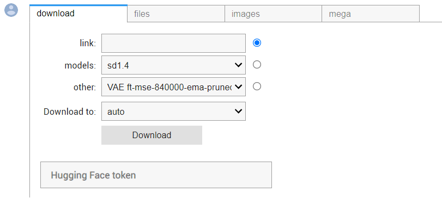Click into the link input field

173,43
